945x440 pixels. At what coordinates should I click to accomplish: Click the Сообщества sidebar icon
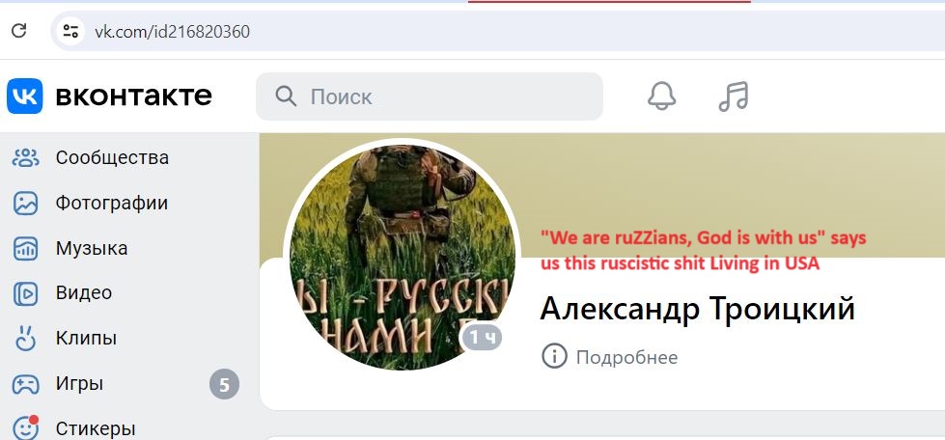[26, 158]
